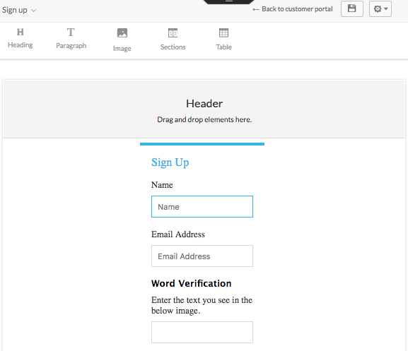Screen dimensions: 408x351
Task: Select the Sign Up form title
Action: click(170, 162)
